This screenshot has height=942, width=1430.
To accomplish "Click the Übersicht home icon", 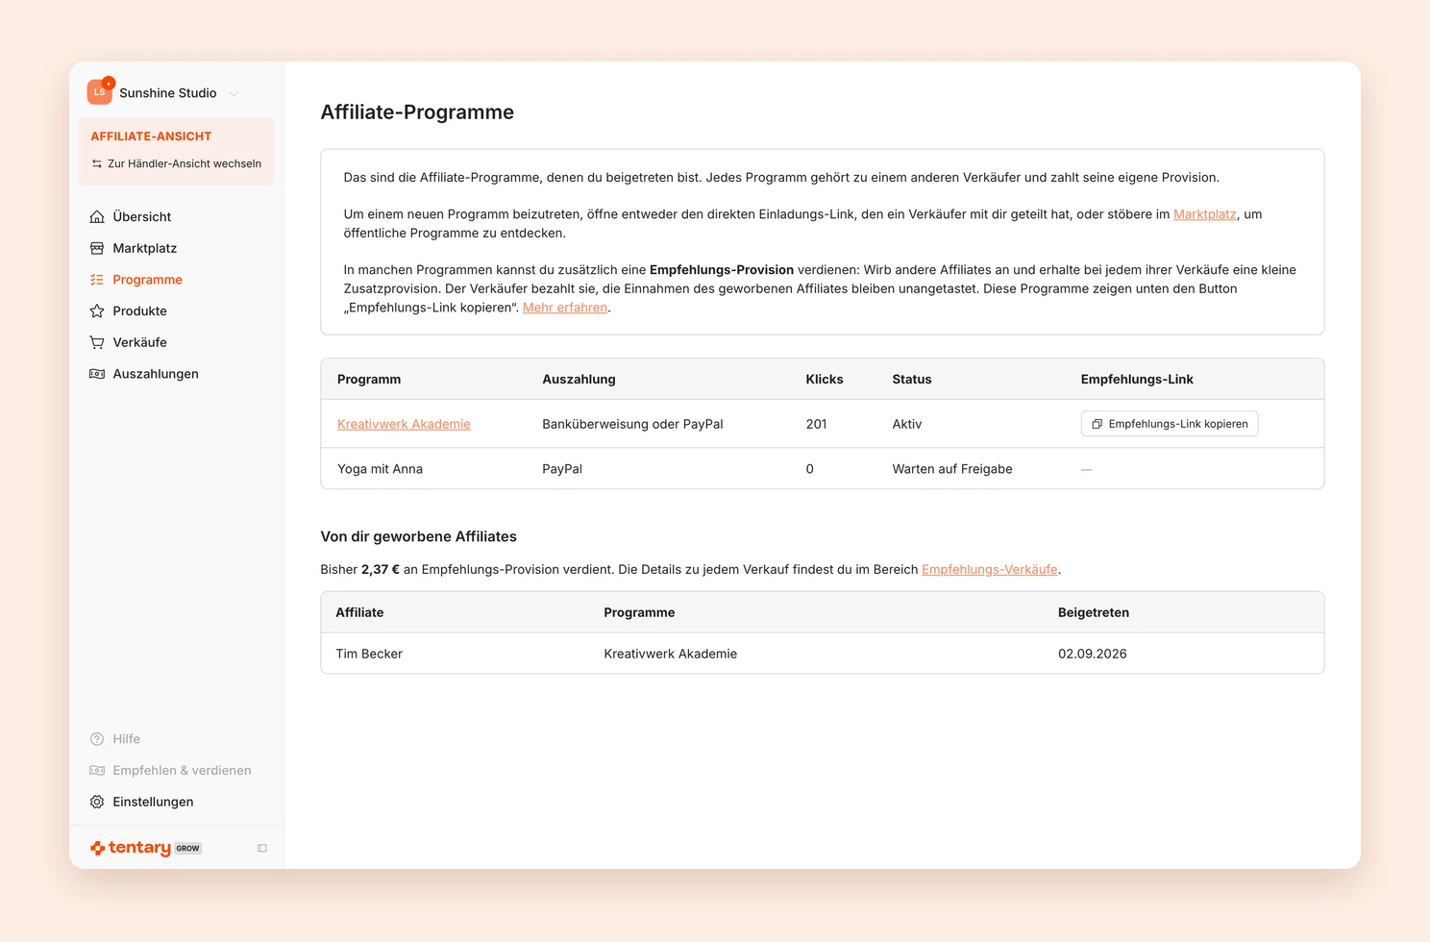I will [x=97, y=216].
